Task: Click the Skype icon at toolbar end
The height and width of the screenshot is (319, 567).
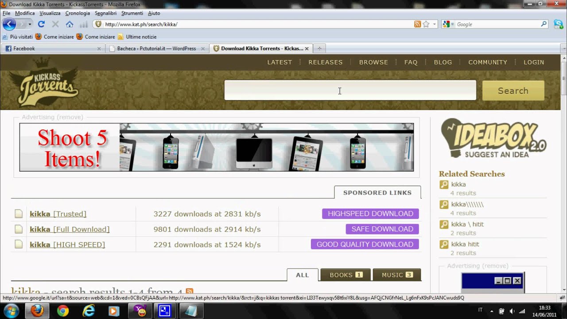Action: pyautogui.click(x=558, y=24)
